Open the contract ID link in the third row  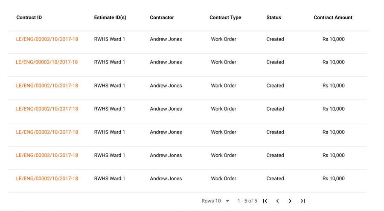[47, 86]
